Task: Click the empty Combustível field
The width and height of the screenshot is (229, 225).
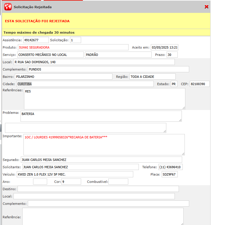Action: click(118, 182)
